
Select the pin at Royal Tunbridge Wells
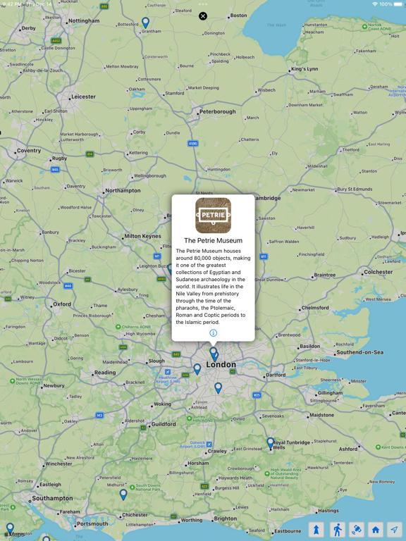271,443
